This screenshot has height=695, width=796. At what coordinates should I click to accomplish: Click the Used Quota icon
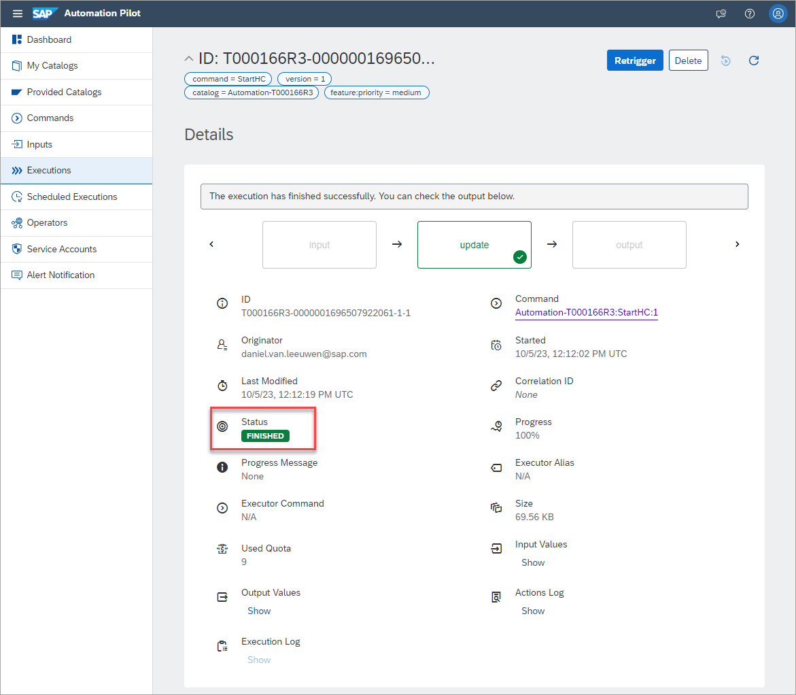[222, 549]
